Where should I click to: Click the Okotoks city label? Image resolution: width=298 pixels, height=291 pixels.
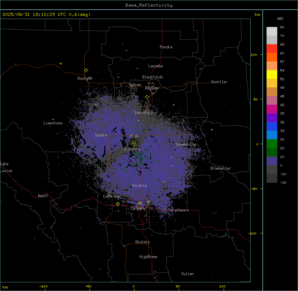click(142, 242)
